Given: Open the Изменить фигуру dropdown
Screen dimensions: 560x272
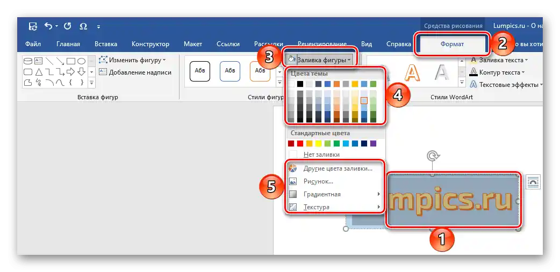Looking at the screenshot, I should (133, 60).
